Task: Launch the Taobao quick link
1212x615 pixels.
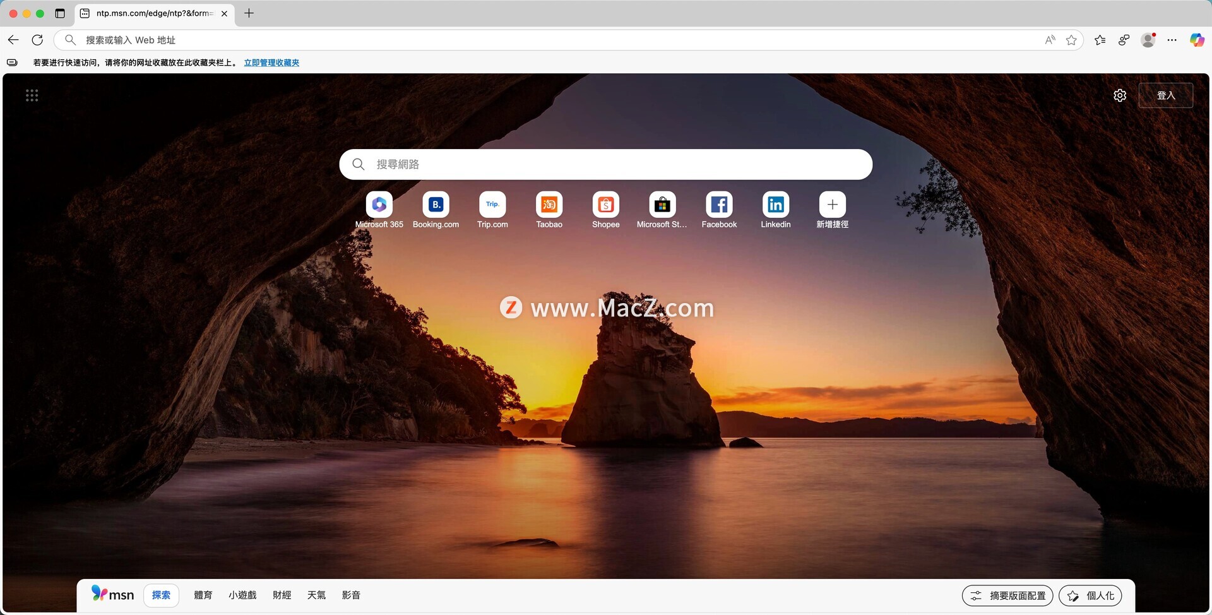Action: pos(549,205)
